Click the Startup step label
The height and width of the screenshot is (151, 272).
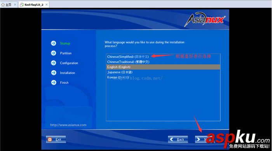coord(65,43)
